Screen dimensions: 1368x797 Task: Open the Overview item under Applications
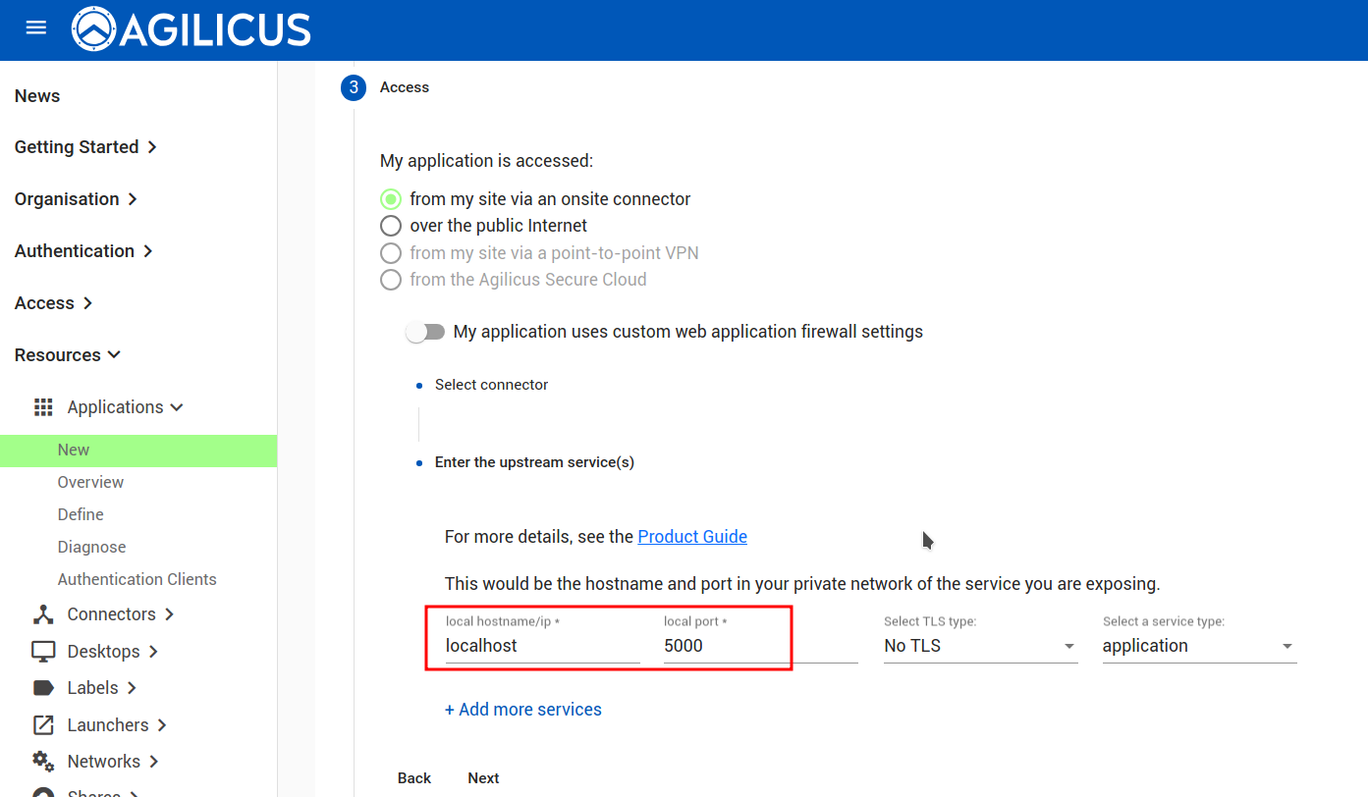pyautogui.click(x=90, y=482)
